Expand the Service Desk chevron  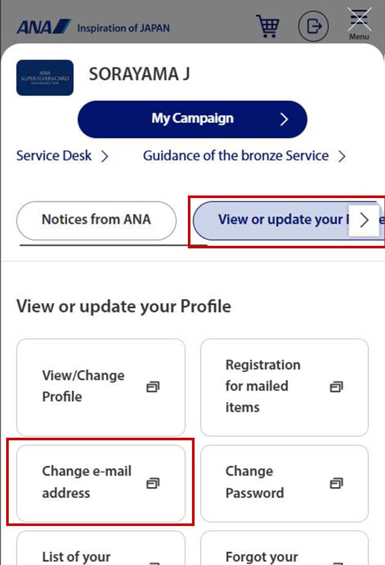(105, 157)
